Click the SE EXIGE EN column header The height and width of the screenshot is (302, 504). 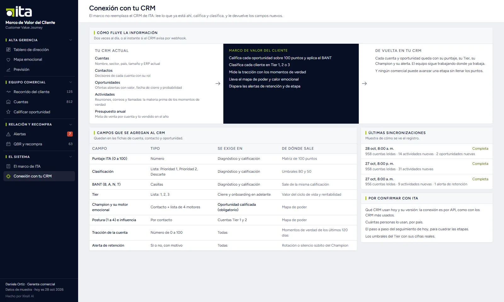[x=230, y=148]
